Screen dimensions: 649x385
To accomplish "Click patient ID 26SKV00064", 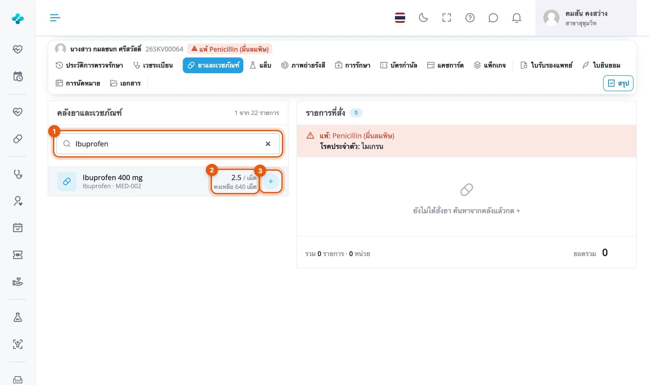I will 164,49.
